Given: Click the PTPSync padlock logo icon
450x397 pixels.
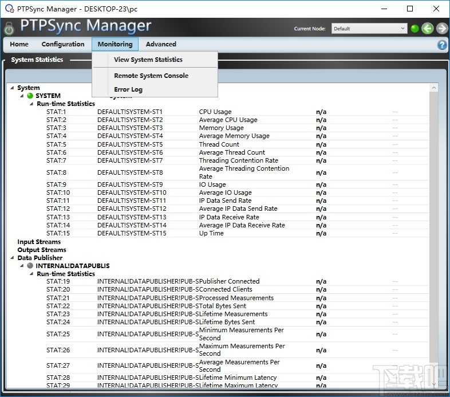Looking at the screenshot, I should [9, 29].
